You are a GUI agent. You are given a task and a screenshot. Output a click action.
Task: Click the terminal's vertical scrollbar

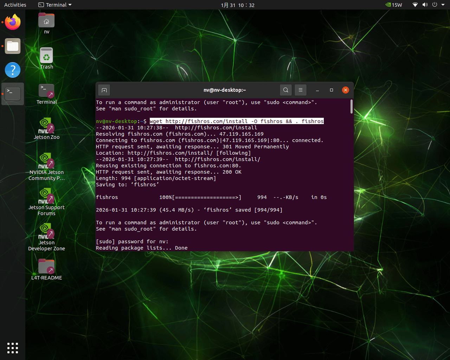pos(351,107)
